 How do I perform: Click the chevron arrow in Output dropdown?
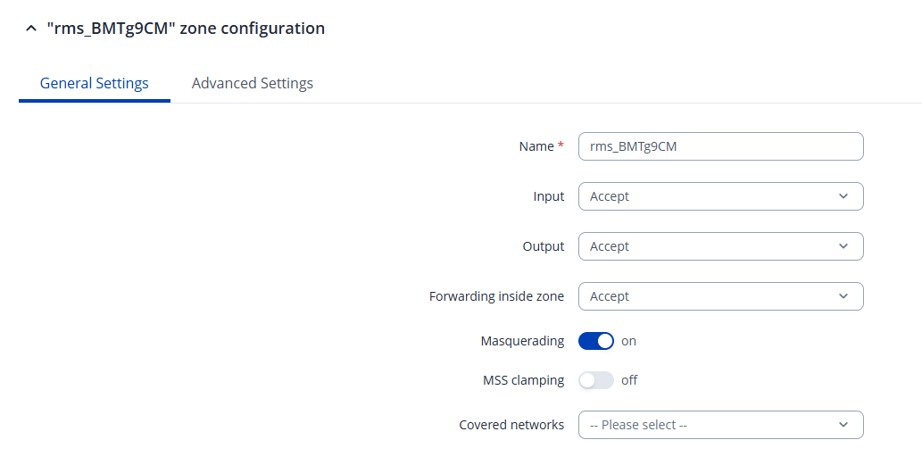[843, 246]
